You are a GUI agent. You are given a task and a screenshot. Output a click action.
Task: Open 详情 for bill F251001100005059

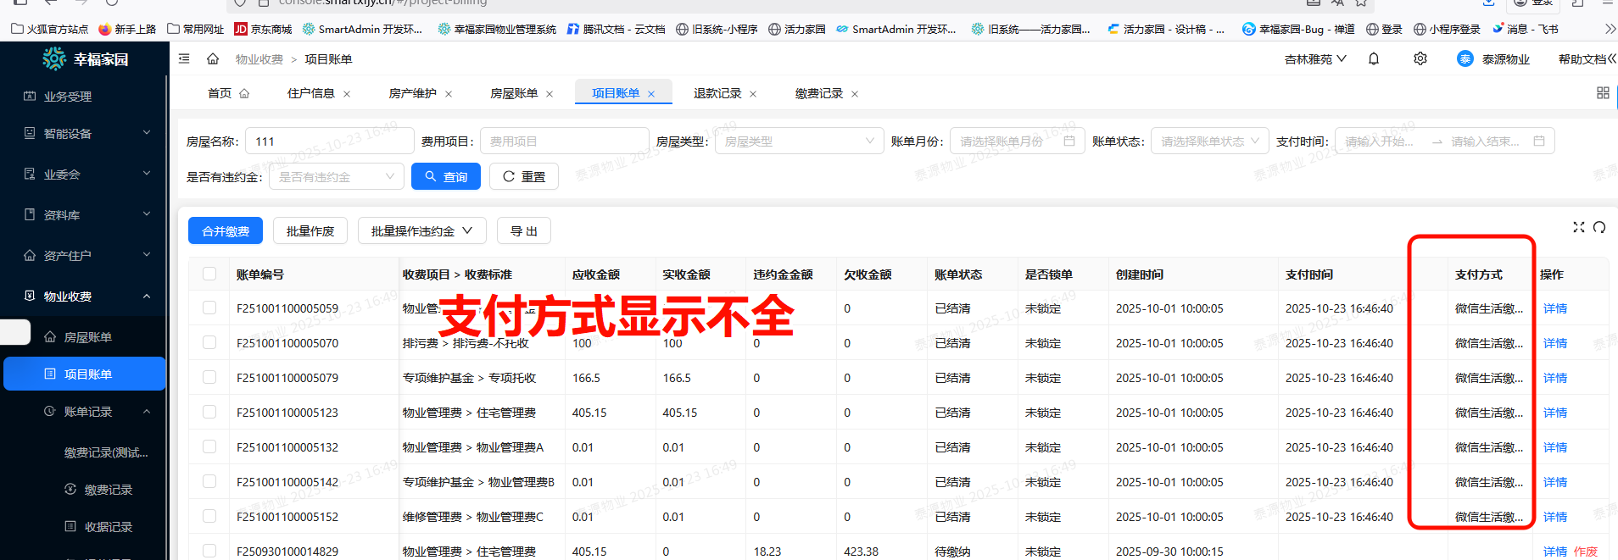1555,308
